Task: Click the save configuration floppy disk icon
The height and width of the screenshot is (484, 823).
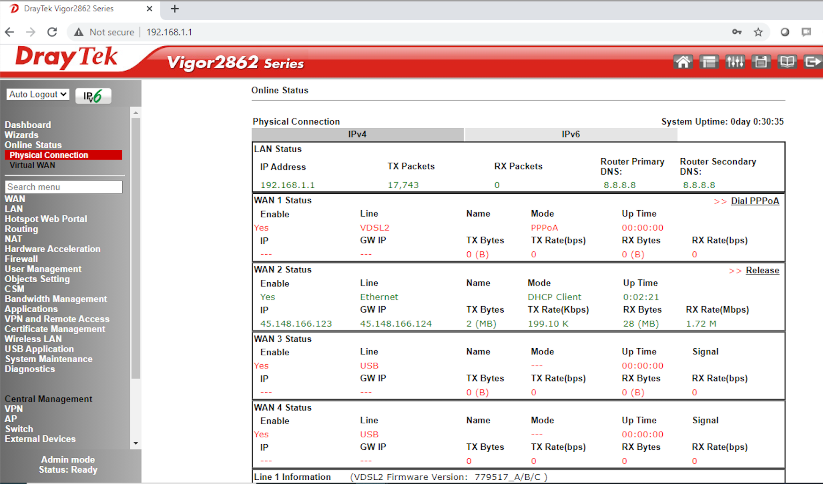Action: [x=761, y=62]
